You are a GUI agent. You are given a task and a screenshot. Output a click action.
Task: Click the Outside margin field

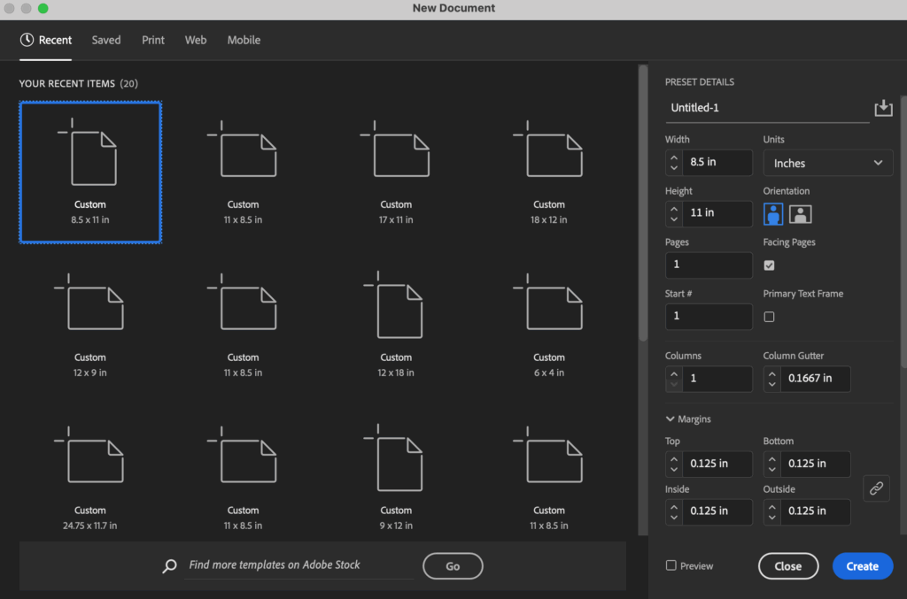point(815,511)
